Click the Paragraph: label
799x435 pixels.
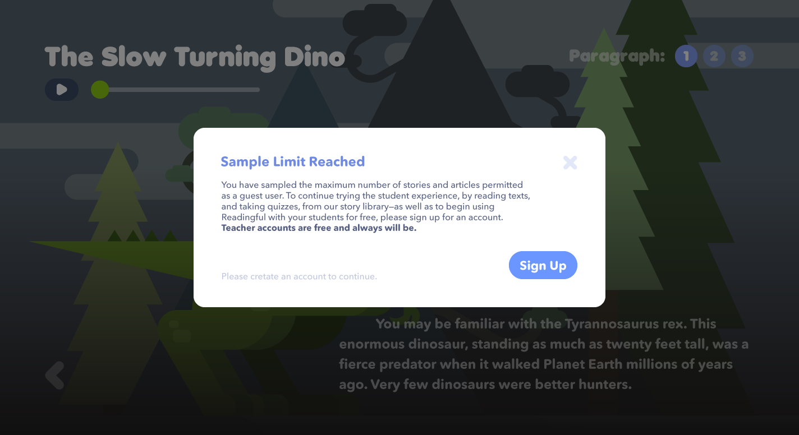point(617,56)
